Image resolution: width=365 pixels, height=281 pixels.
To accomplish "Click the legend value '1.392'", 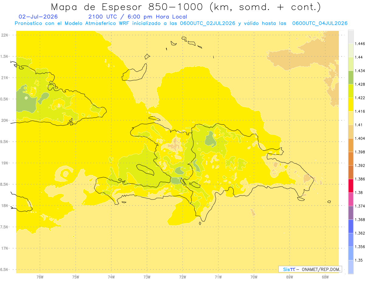I will pyautogui.click(x=360, y=166).
